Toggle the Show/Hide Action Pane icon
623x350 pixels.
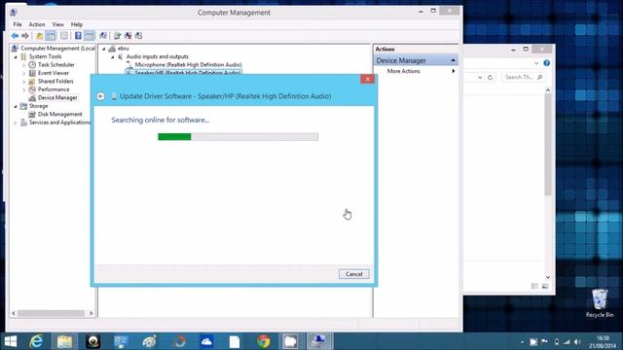[90, 36]
